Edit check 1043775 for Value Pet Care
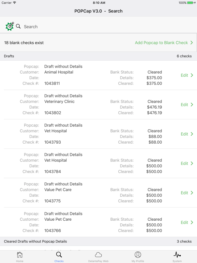Viewport: 197px width, 263px height. coord(184,193)
